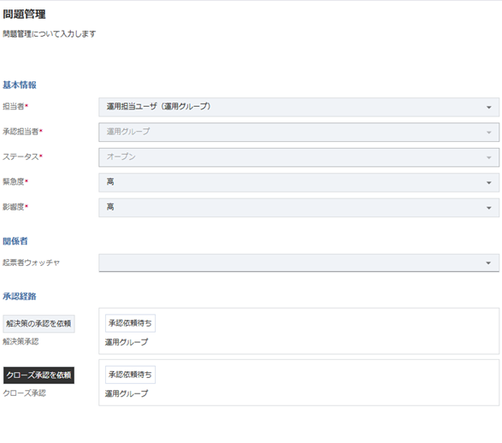Select 承認依頼待ち badge in クローズ承認 row
Screen dimensions: 502x443
130,375
